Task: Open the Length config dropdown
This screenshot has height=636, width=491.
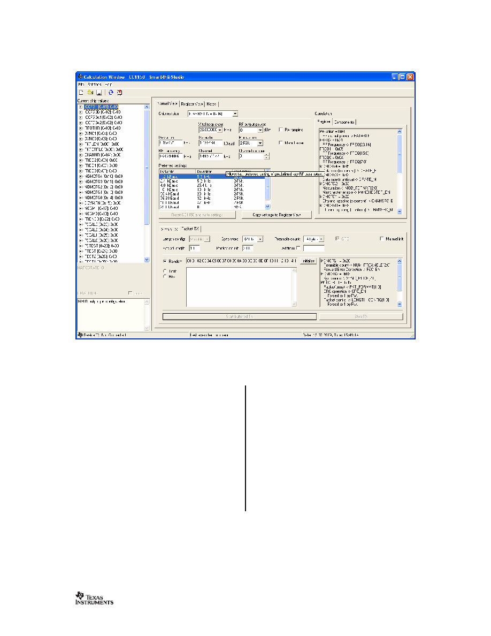Action: click(207, 239)
